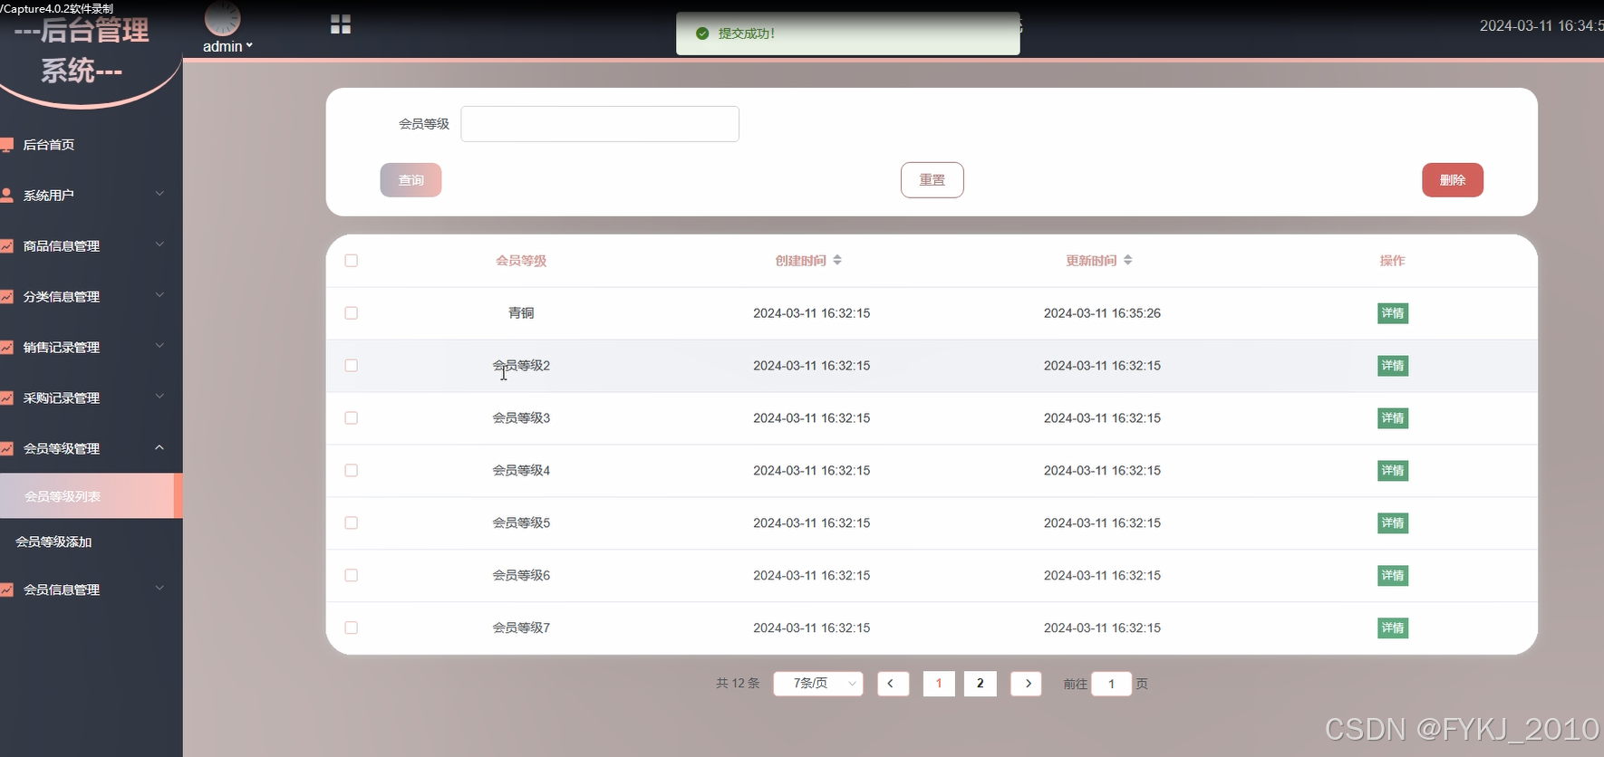
Task: Click the 会员信息管理 chart icon
Action: click(x=7, y=590)
